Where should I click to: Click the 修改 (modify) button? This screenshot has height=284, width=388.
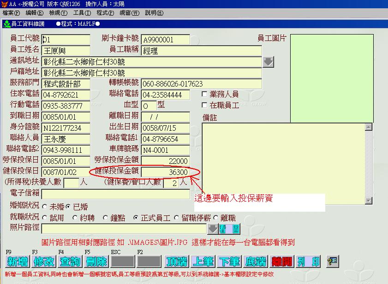[44, 261]
